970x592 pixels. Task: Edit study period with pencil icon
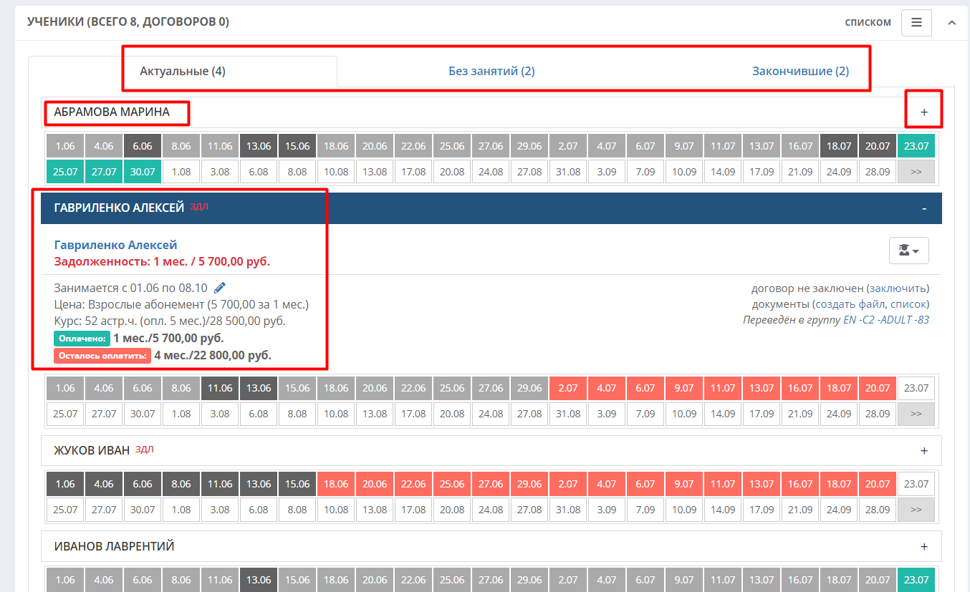(x=220, y=288)
